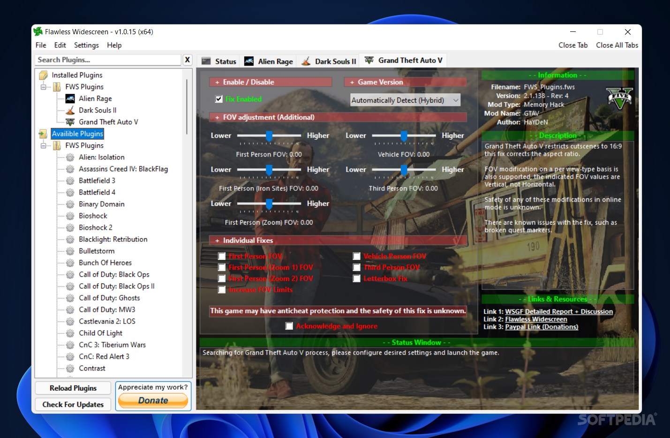This screenshot has height=438, width=670.
Task: Collapse available FWS Plugins tree node
Action: [44, 145]
